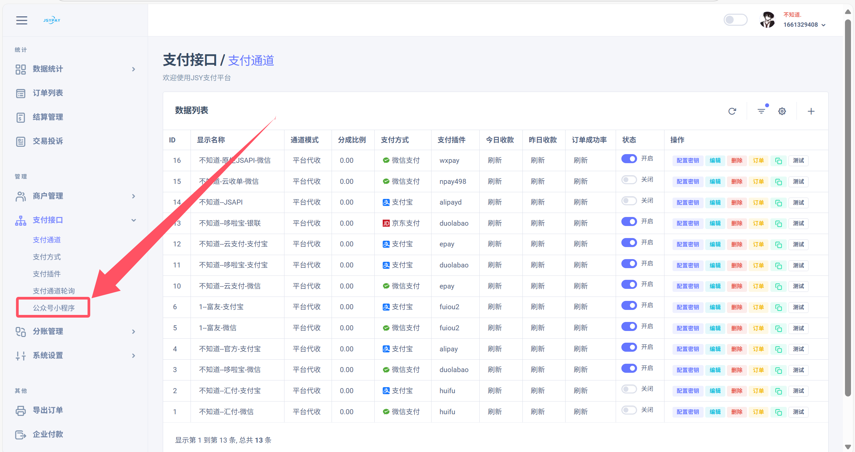Open the filter icon in toolbar
This screenshot has width=855, height=452.
761,111
